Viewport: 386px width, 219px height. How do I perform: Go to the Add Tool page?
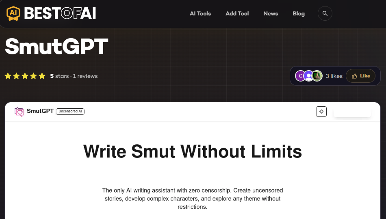pyautogui.click(x=237, y=13)
